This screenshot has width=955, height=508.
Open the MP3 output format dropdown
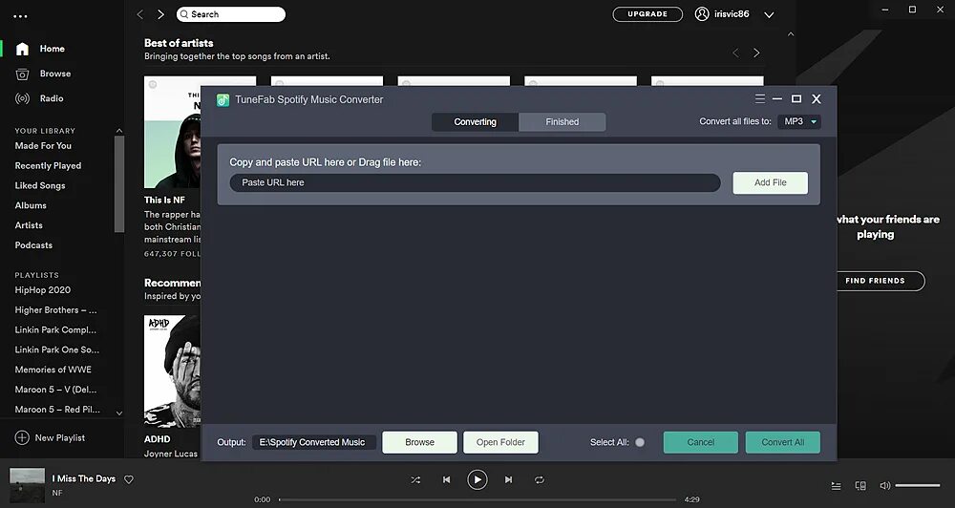pos(799,121)
